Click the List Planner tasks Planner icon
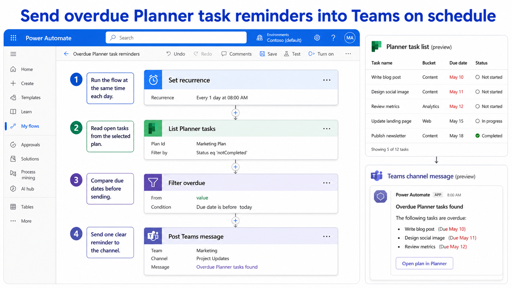The image size is (512, 288). [x=153, y=129]
